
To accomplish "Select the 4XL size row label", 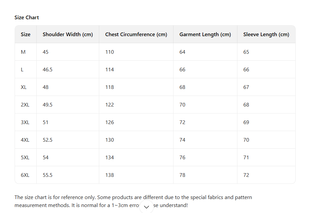I will [x=25, y=140].
